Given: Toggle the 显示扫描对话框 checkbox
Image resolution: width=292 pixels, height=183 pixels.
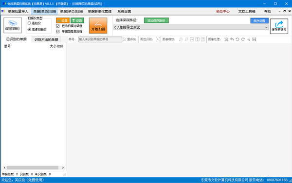Looking at the screenshot, I should pos(58,26).
